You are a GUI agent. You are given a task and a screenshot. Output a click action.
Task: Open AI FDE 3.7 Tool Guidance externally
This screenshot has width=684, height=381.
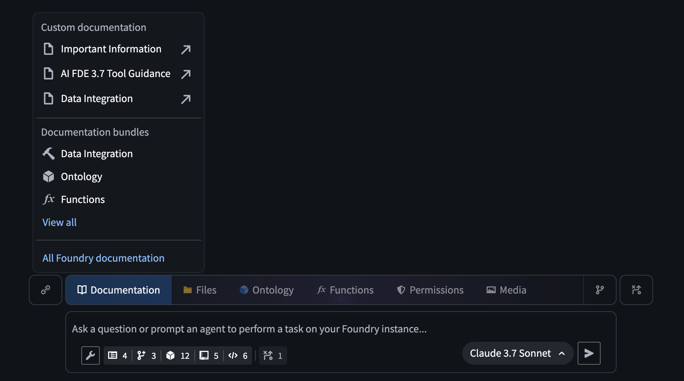(x=185, y=74)
